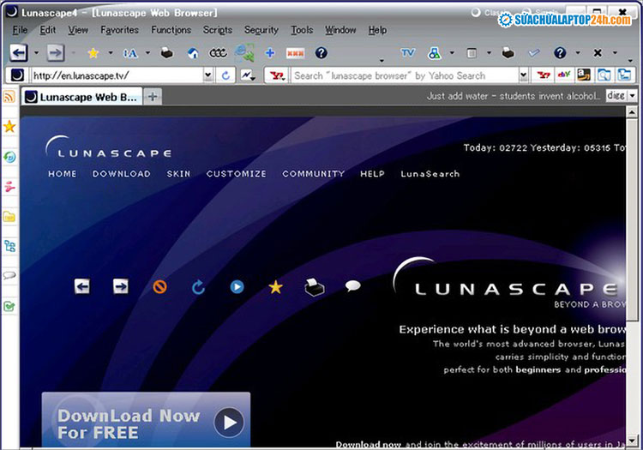
Task: Open the favorites star sidebar panel
Action: [9, 127]
